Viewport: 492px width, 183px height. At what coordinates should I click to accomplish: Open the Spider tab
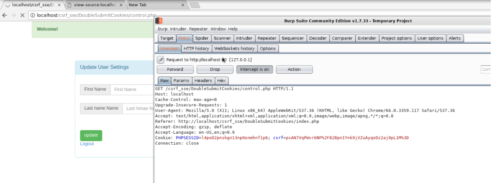click(x=202, y=38)
